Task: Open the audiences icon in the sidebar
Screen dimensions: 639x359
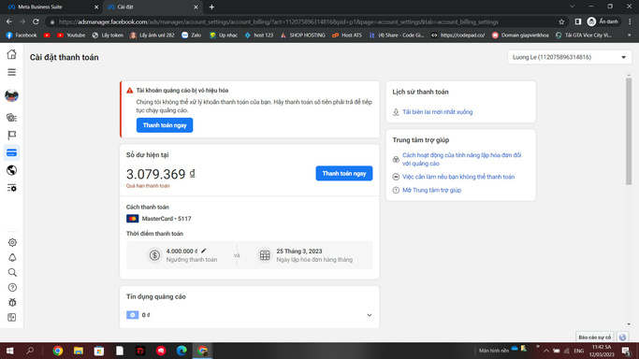Action: pyautogui.click(x=12, y=118)
